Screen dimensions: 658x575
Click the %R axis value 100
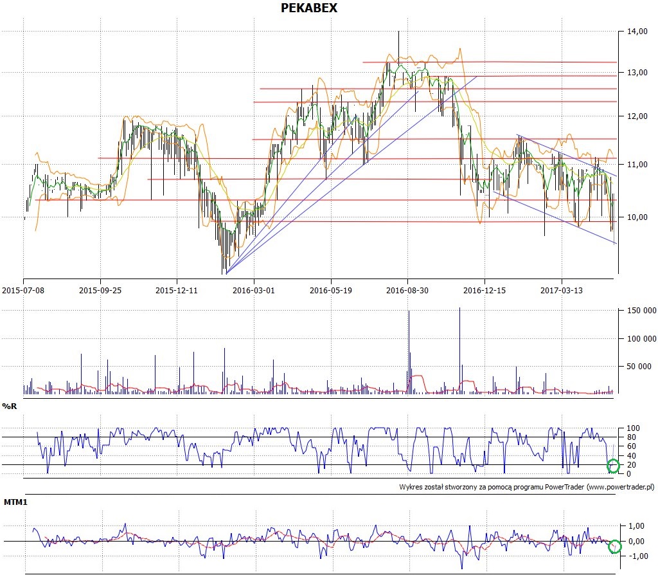(633, 428)
